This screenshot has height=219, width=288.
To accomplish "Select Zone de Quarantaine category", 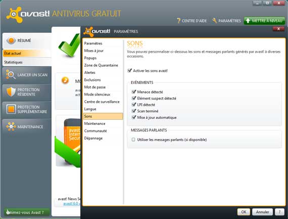I will [x=103, y=65].
